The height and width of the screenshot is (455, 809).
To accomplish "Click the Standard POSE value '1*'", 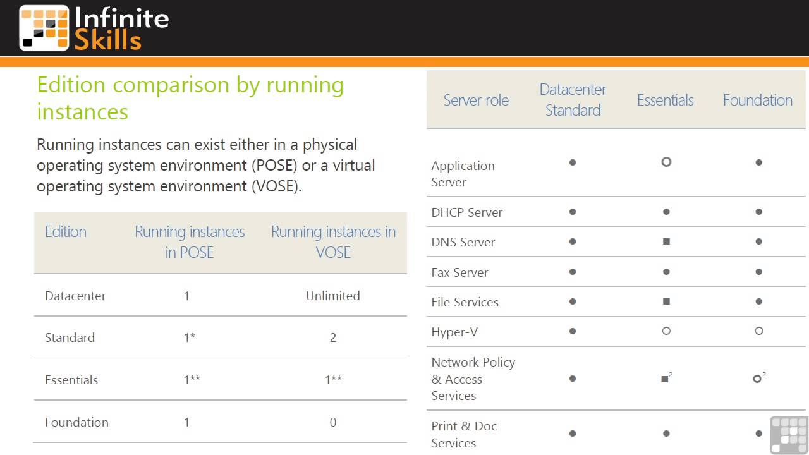I will click(x=189, y=337).
